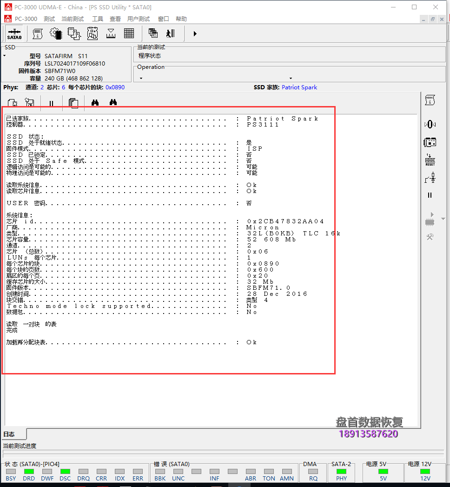450x487 pixels.
Task: Click the last binoculars icon in log toolbar
Action: coord(113,102)
